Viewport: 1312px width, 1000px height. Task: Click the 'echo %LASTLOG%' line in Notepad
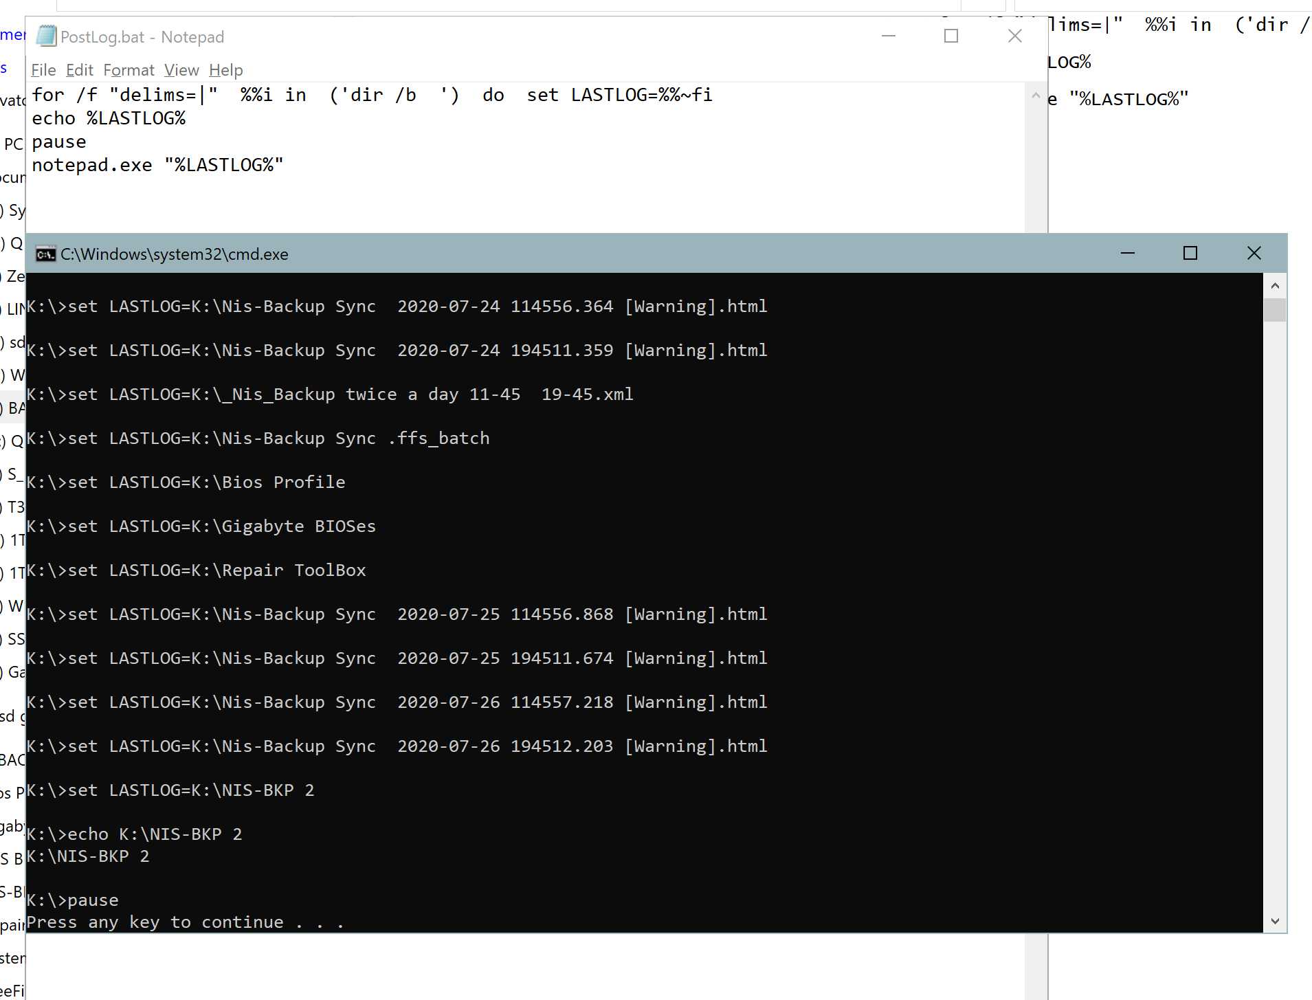click(109, 118)
